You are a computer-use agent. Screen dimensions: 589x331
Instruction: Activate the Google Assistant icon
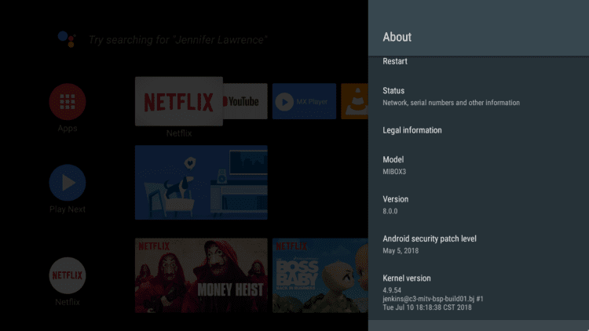tap(67, 39)
